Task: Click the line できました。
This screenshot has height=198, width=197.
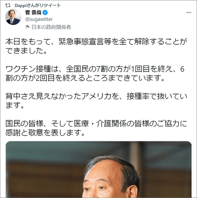Action: coord(26,51)
